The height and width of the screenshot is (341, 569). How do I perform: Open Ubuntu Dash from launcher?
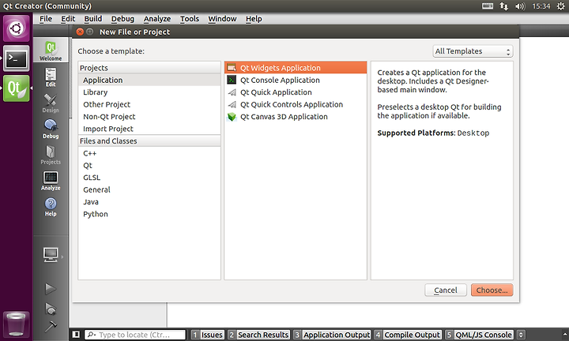tap(17, 28)
